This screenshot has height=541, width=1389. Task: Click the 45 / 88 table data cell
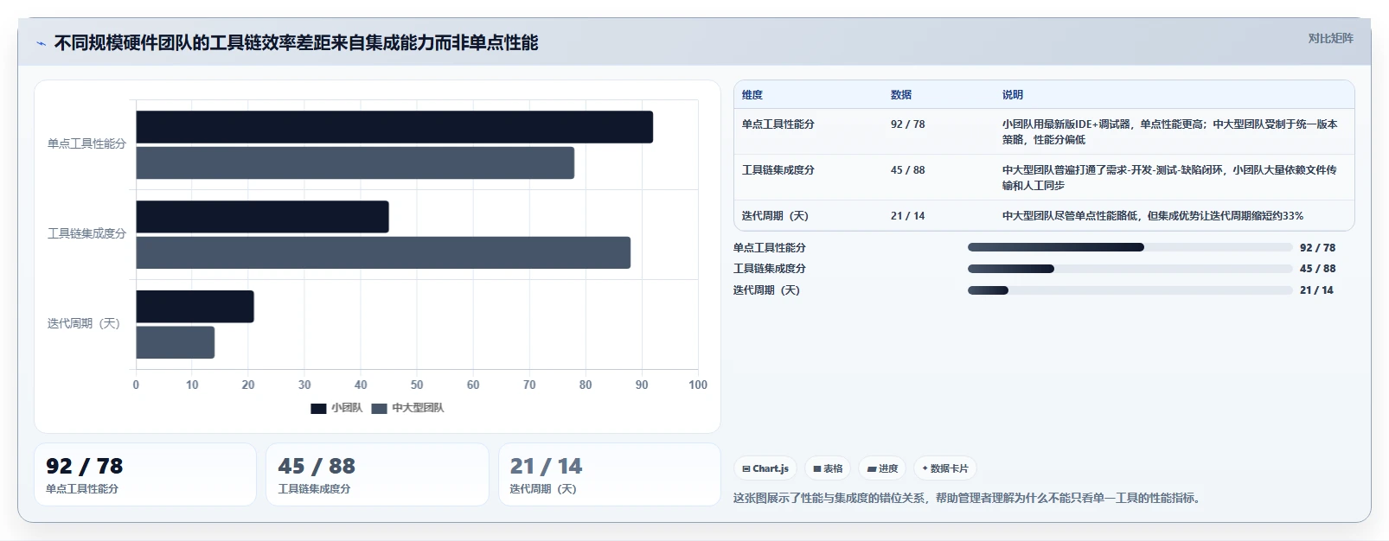(x=908, y=170)
